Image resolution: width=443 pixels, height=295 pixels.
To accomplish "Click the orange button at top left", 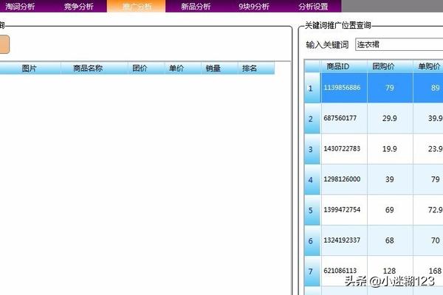I will [4, 44].
